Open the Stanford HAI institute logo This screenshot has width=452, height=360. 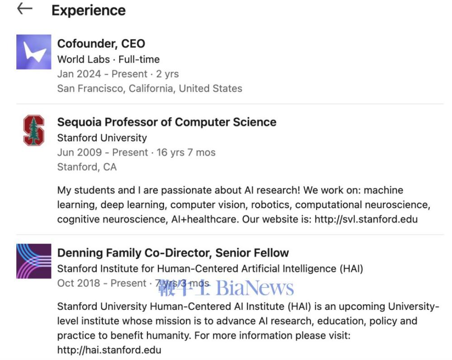pyautogui.click(x=34, y=261)
